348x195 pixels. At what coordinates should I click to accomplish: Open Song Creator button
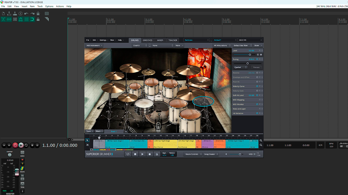211,154
